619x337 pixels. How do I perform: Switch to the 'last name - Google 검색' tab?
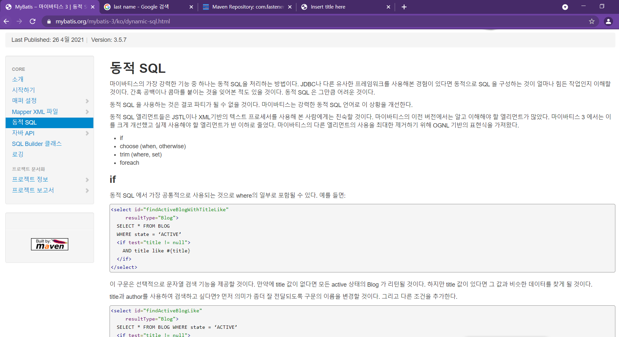[x=148, y=7]
